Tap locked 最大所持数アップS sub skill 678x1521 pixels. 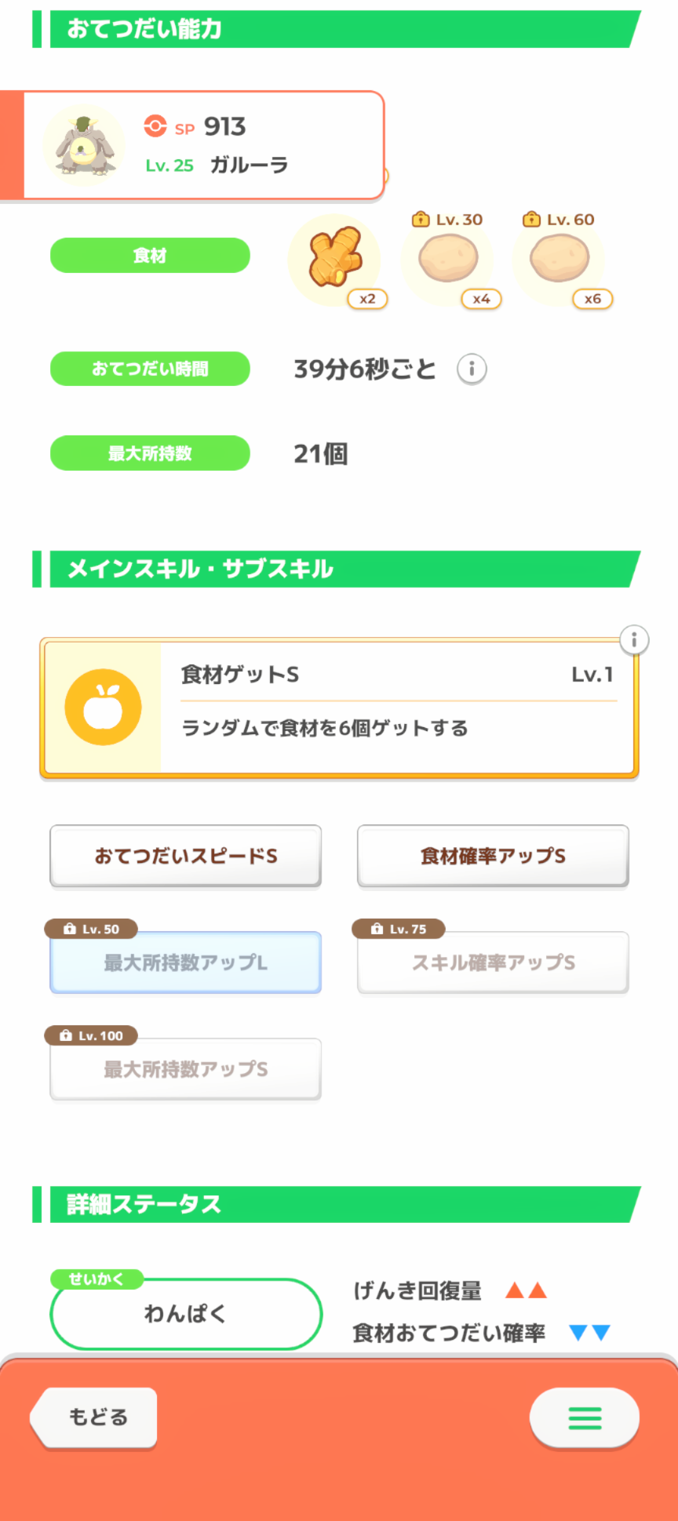coord(186,1069)
